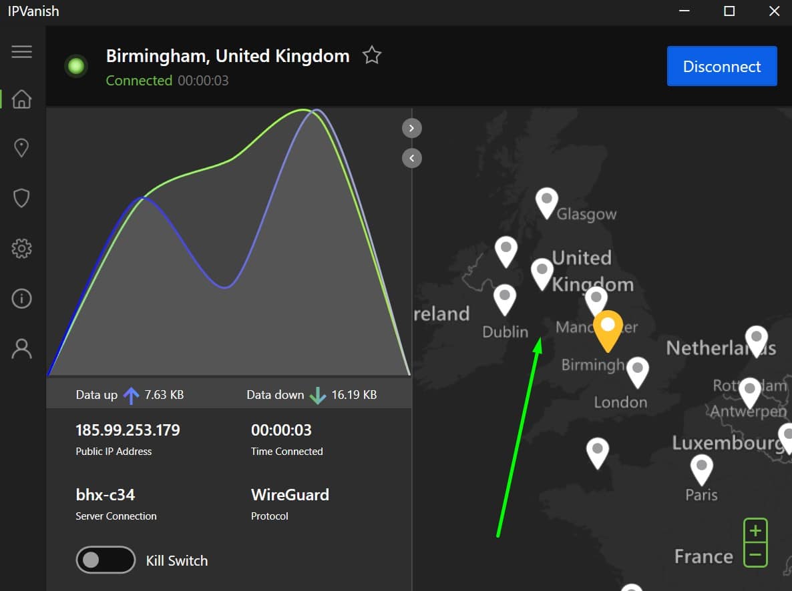Click the Time Connected value 00:00:03
This screenshot has height=591, width=792.
coord(281,430)
